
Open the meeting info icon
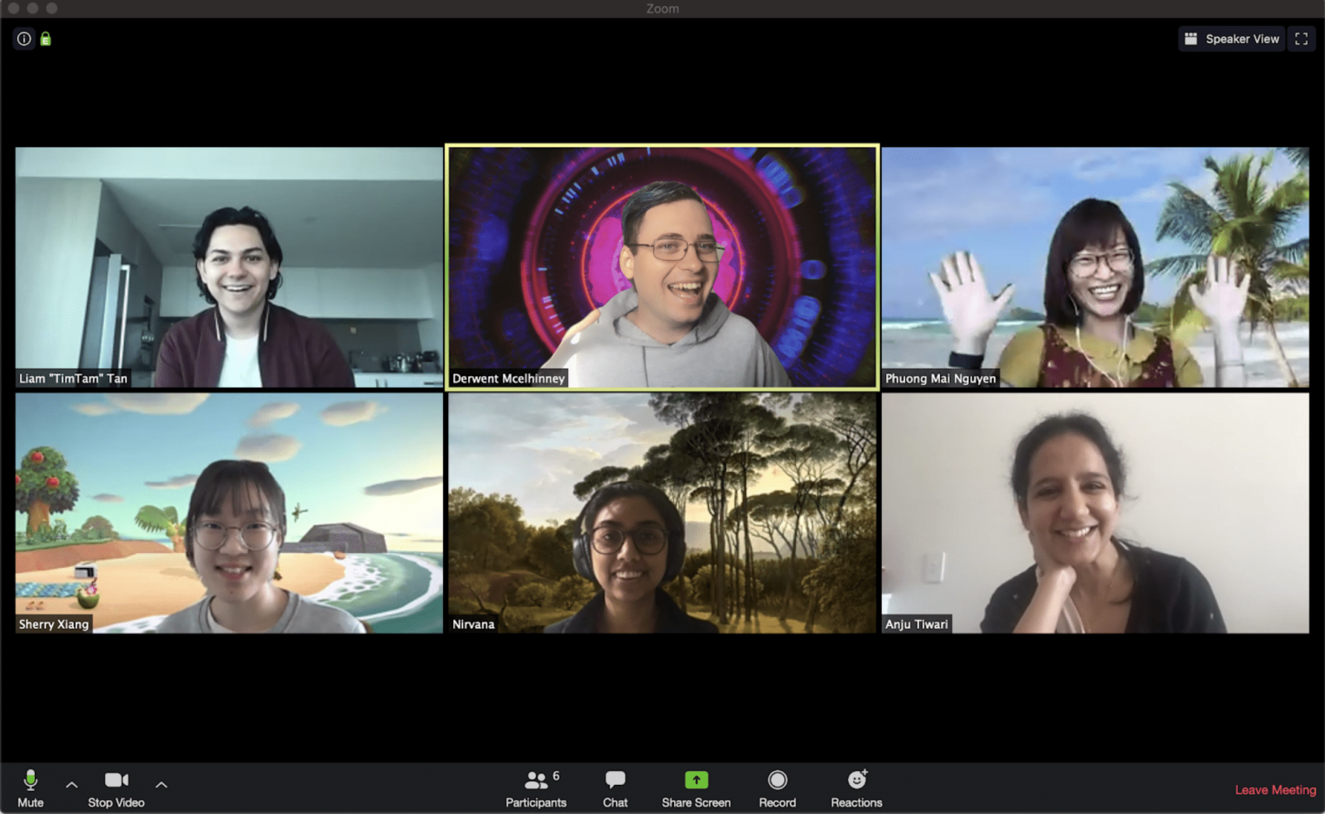pyautogui.click(x=24, y=39)
